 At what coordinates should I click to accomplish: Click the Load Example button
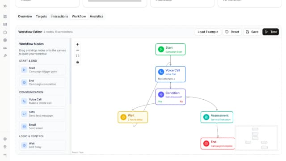point(208,32)
